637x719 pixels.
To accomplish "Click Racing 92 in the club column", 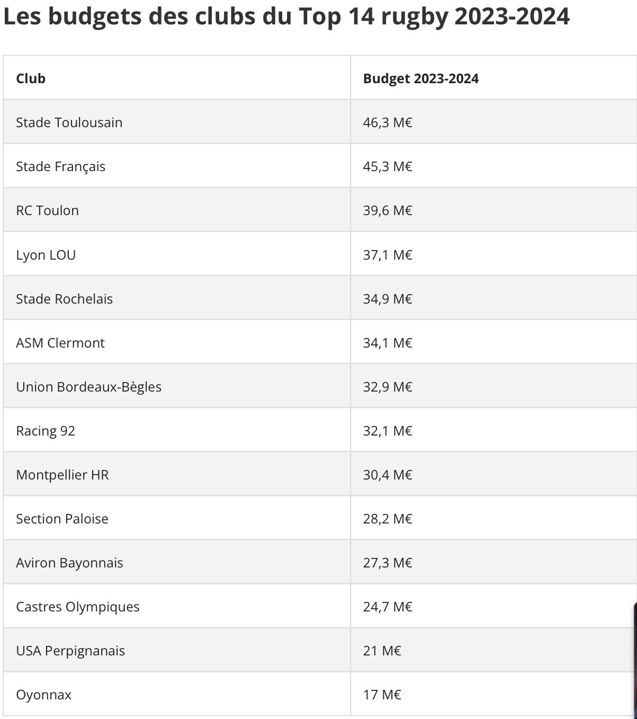I will pos(46,431).
